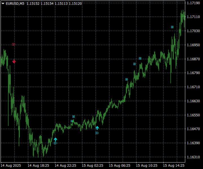Image resolution: width=203 pixels, height=169 pixels.
Task: Click the close price value 1.15120
Action: pos(75,4)
